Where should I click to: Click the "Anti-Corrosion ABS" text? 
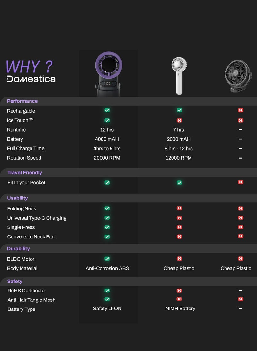pyautogui.click(x=107, y=268)
